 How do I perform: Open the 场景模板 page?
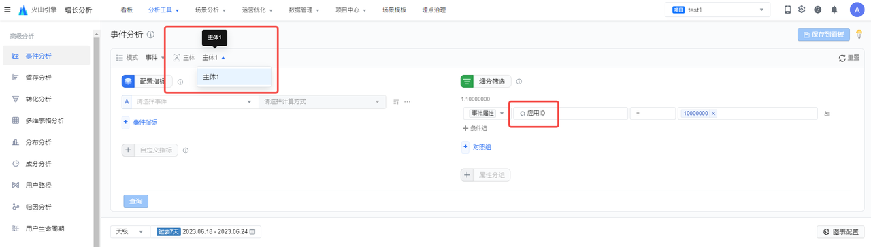click(x=394, y=10)
